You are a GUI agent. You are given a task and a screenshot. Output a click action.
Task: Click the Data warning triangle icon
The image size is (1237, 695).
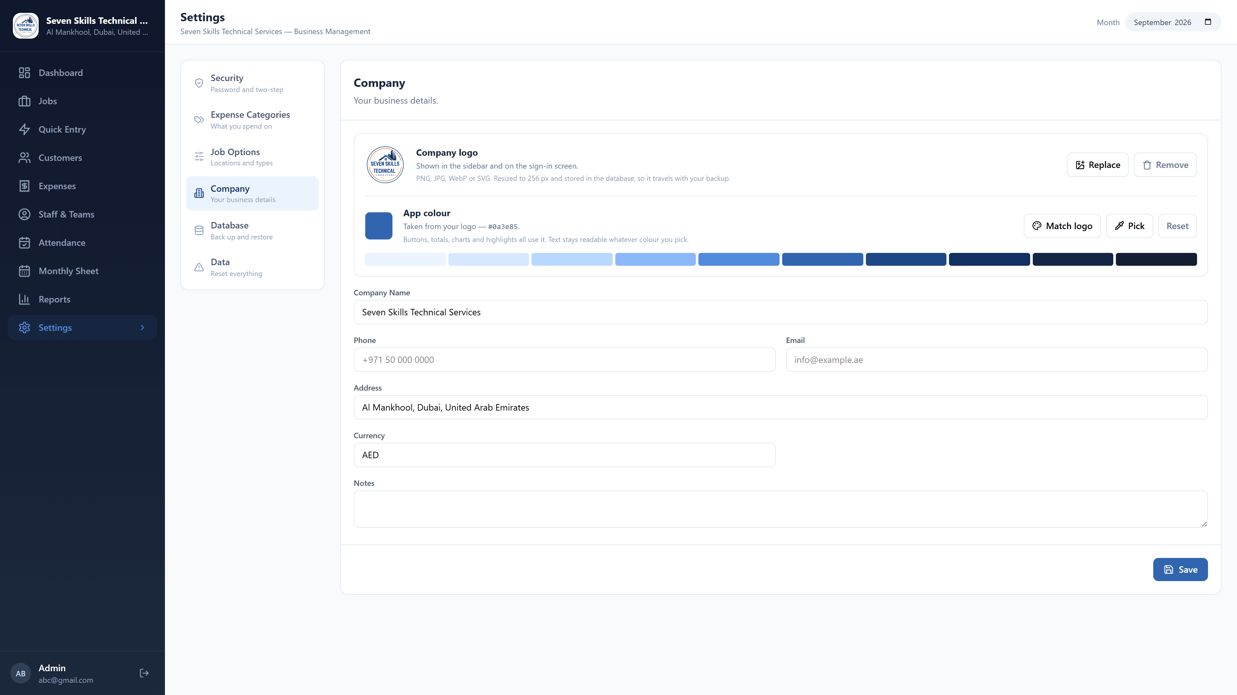pos(199,267)
